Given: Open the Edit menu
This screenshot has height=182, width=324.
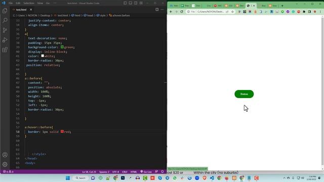Looking at the screenshot, I should (18, 3).
